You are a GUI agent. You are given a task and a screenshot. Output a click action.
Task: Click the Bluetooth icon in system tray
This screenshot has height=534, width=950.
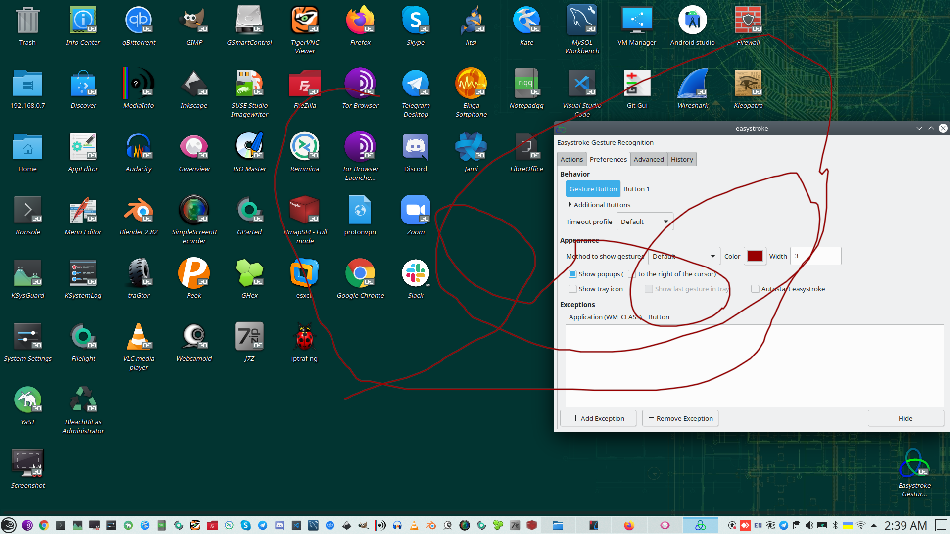(x=835, y=525)
